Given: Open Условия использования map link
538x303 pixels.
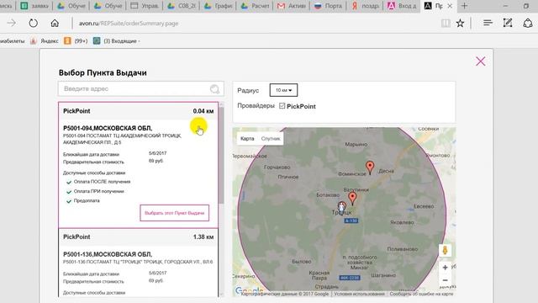Looking at the screenshot, I should (359, 294).
